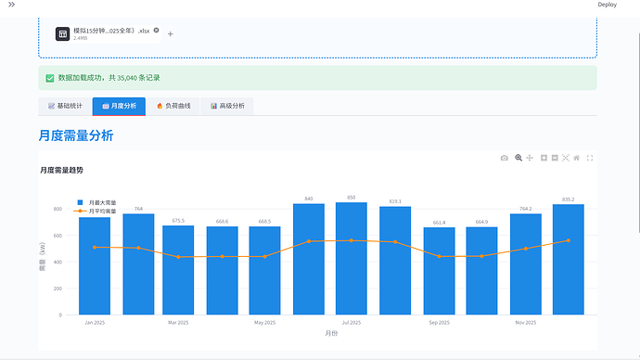Screen dimensions: 640x360
Task: Click the spreadsheet file icon
Action: click(x=62, y=34)
